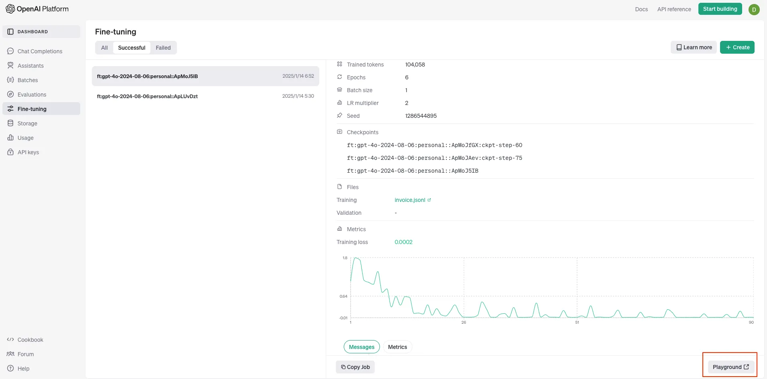Select the Successful filter tab
This screenshot has width=767, height=379.
[x=132, y=48]
